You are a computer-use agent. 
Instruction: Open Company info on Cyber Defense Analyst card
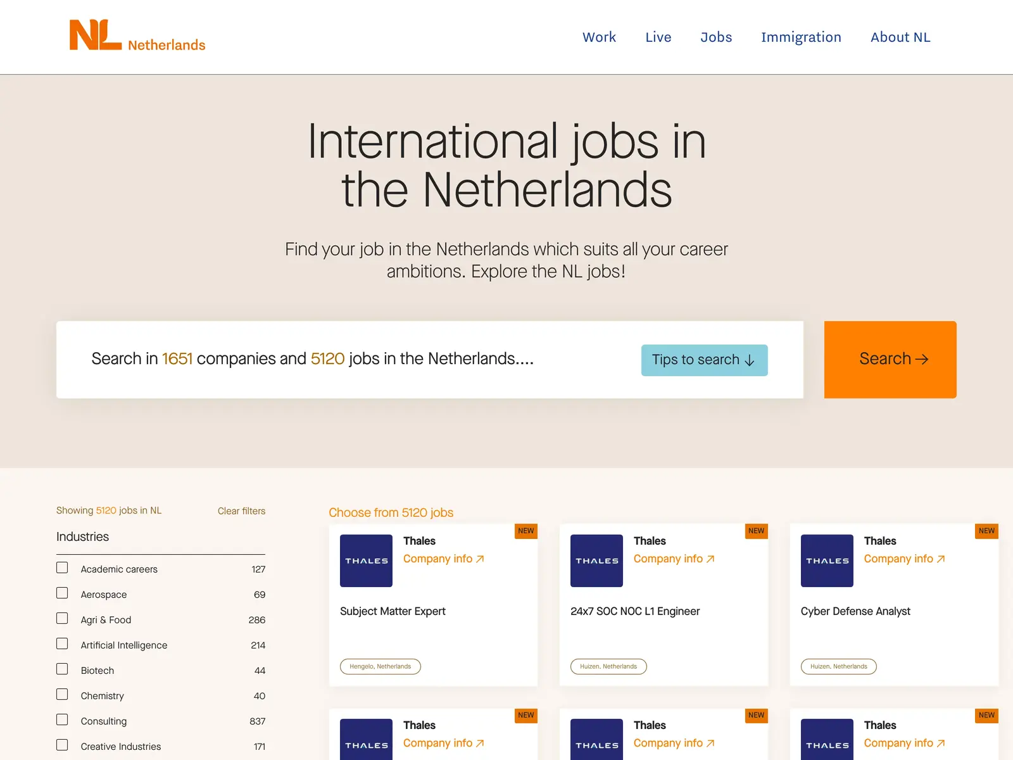[x=905, y=559]
